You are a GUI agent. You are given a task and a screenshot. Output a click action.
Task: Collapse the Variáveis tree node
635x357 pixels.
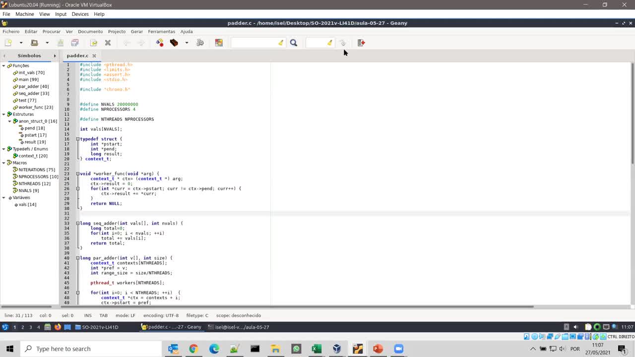click(3, 197)
